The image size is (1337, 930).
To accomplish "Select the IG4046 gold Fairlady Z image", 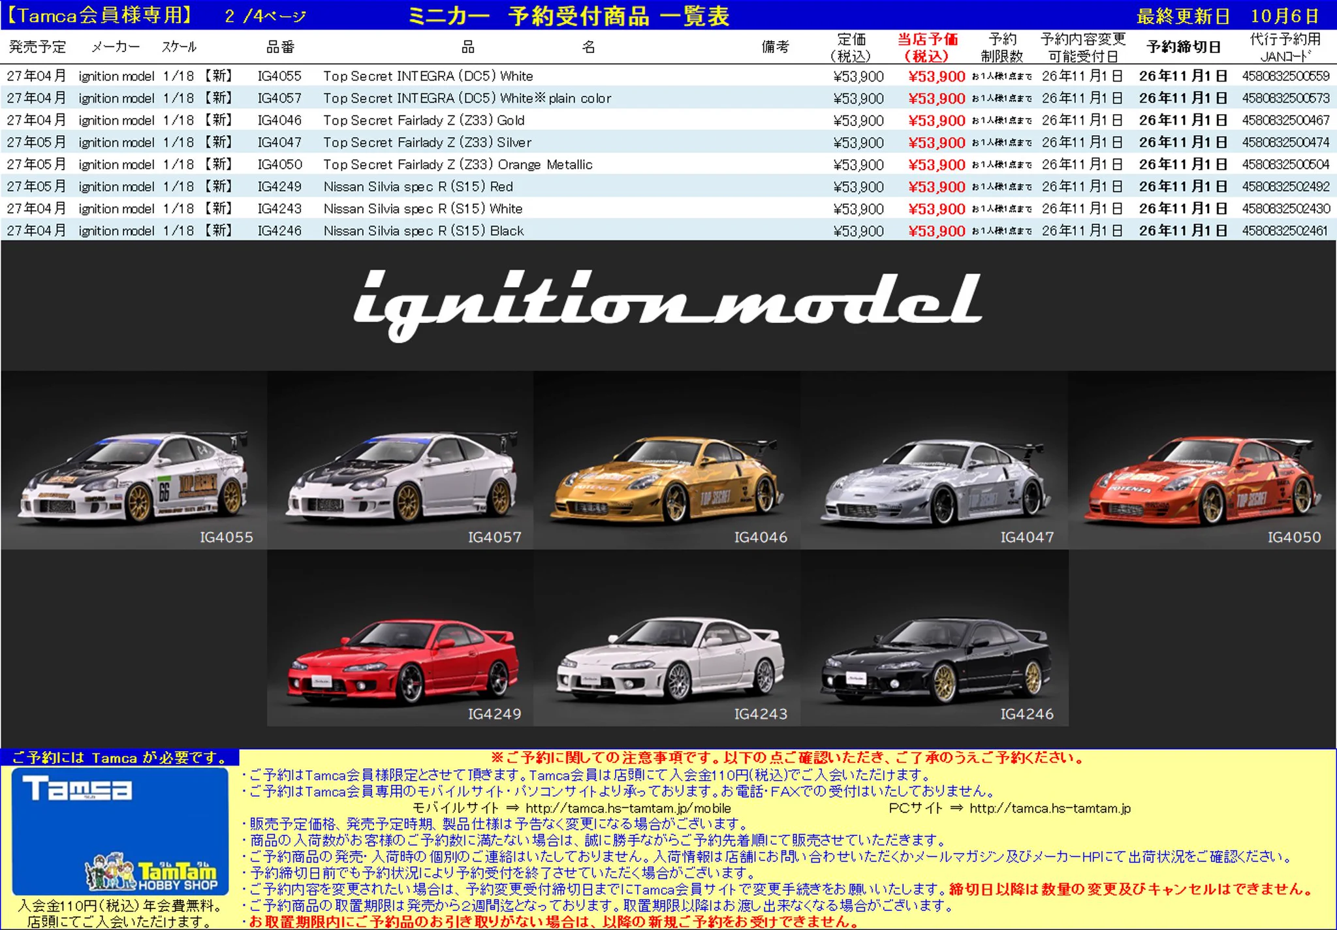I will (x=667, y=461).
